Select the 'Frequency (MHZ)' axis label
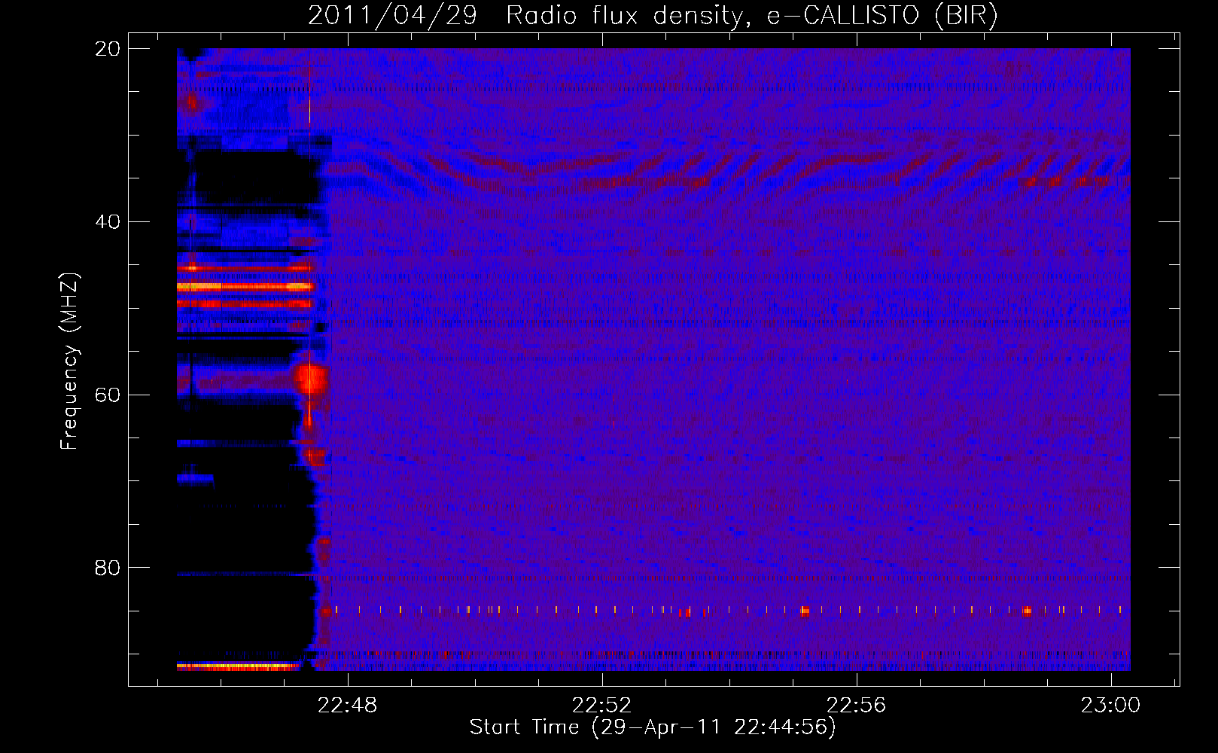This screenshot has width=1218, height=753. (69, 361)
